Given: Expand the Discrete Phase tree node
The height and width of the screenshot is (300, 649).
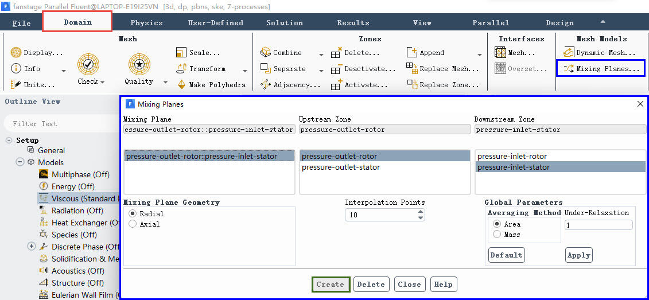Looking at the screenshot, I should [32, 247].
